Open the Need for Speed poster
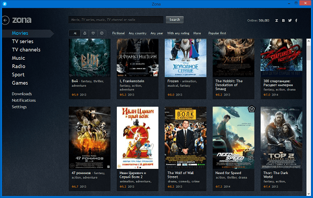Image resolution: width=313 pixels, height=198 pixels. [234, 138]
